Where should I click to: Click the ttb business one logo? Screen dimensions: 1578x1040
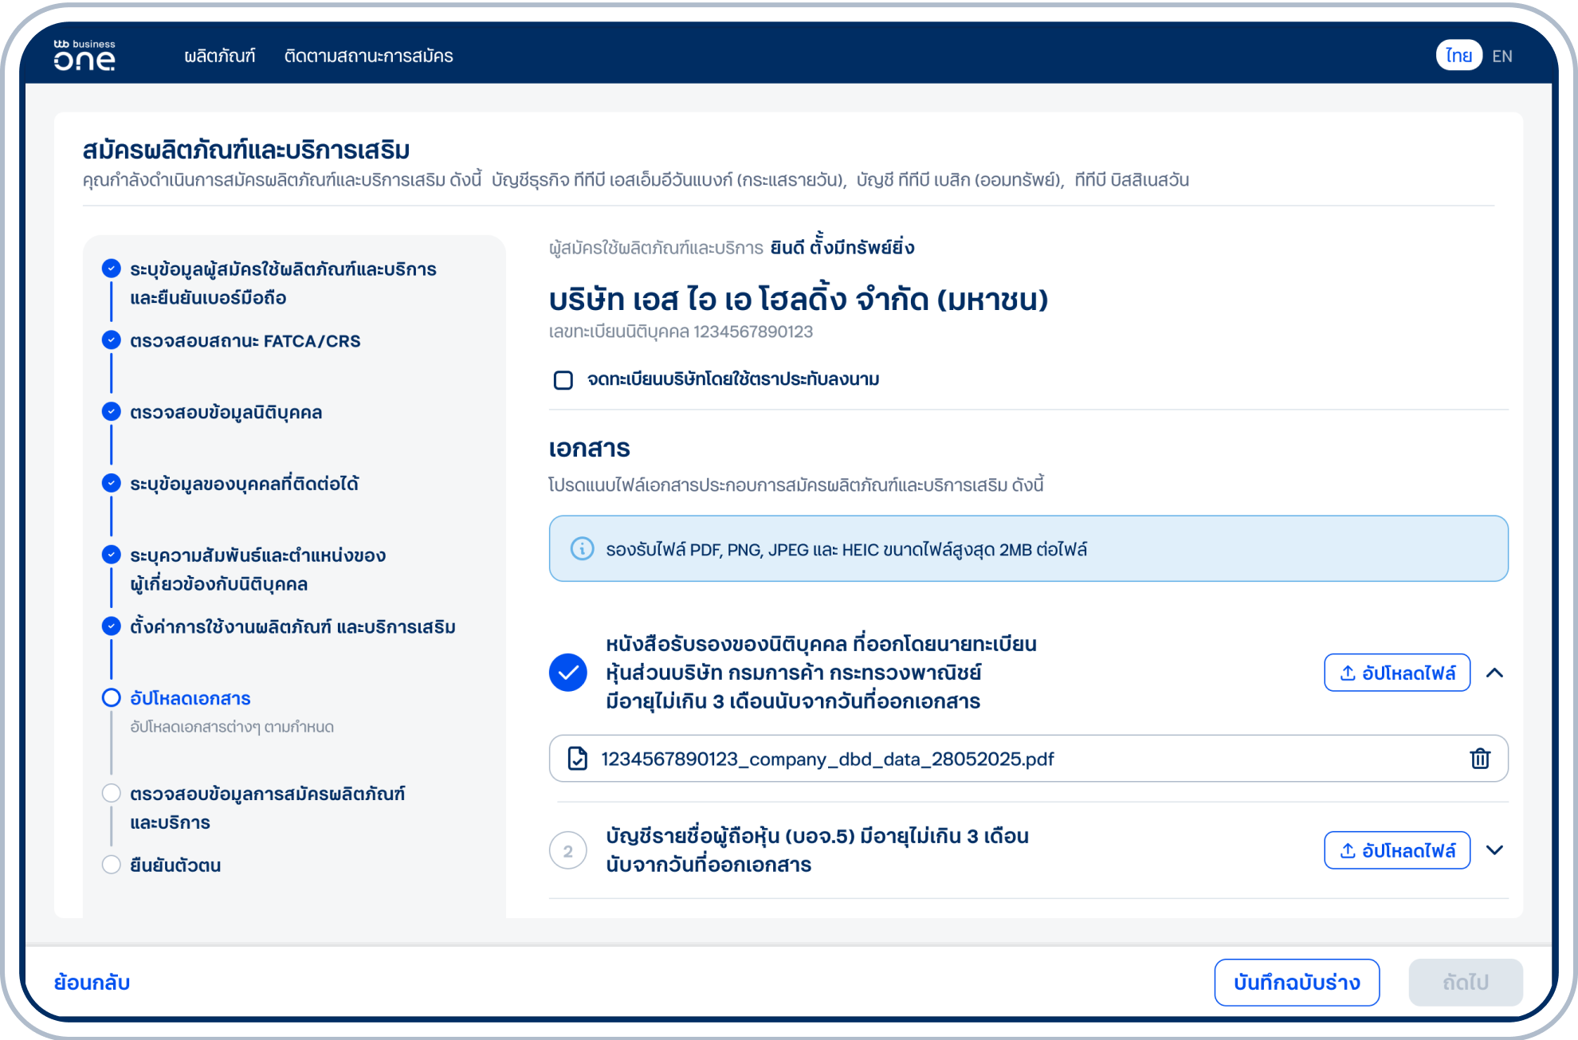click(84, 56)
